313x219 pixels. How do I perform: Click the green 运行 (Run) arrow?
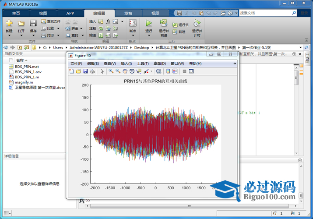pos(148,23)
